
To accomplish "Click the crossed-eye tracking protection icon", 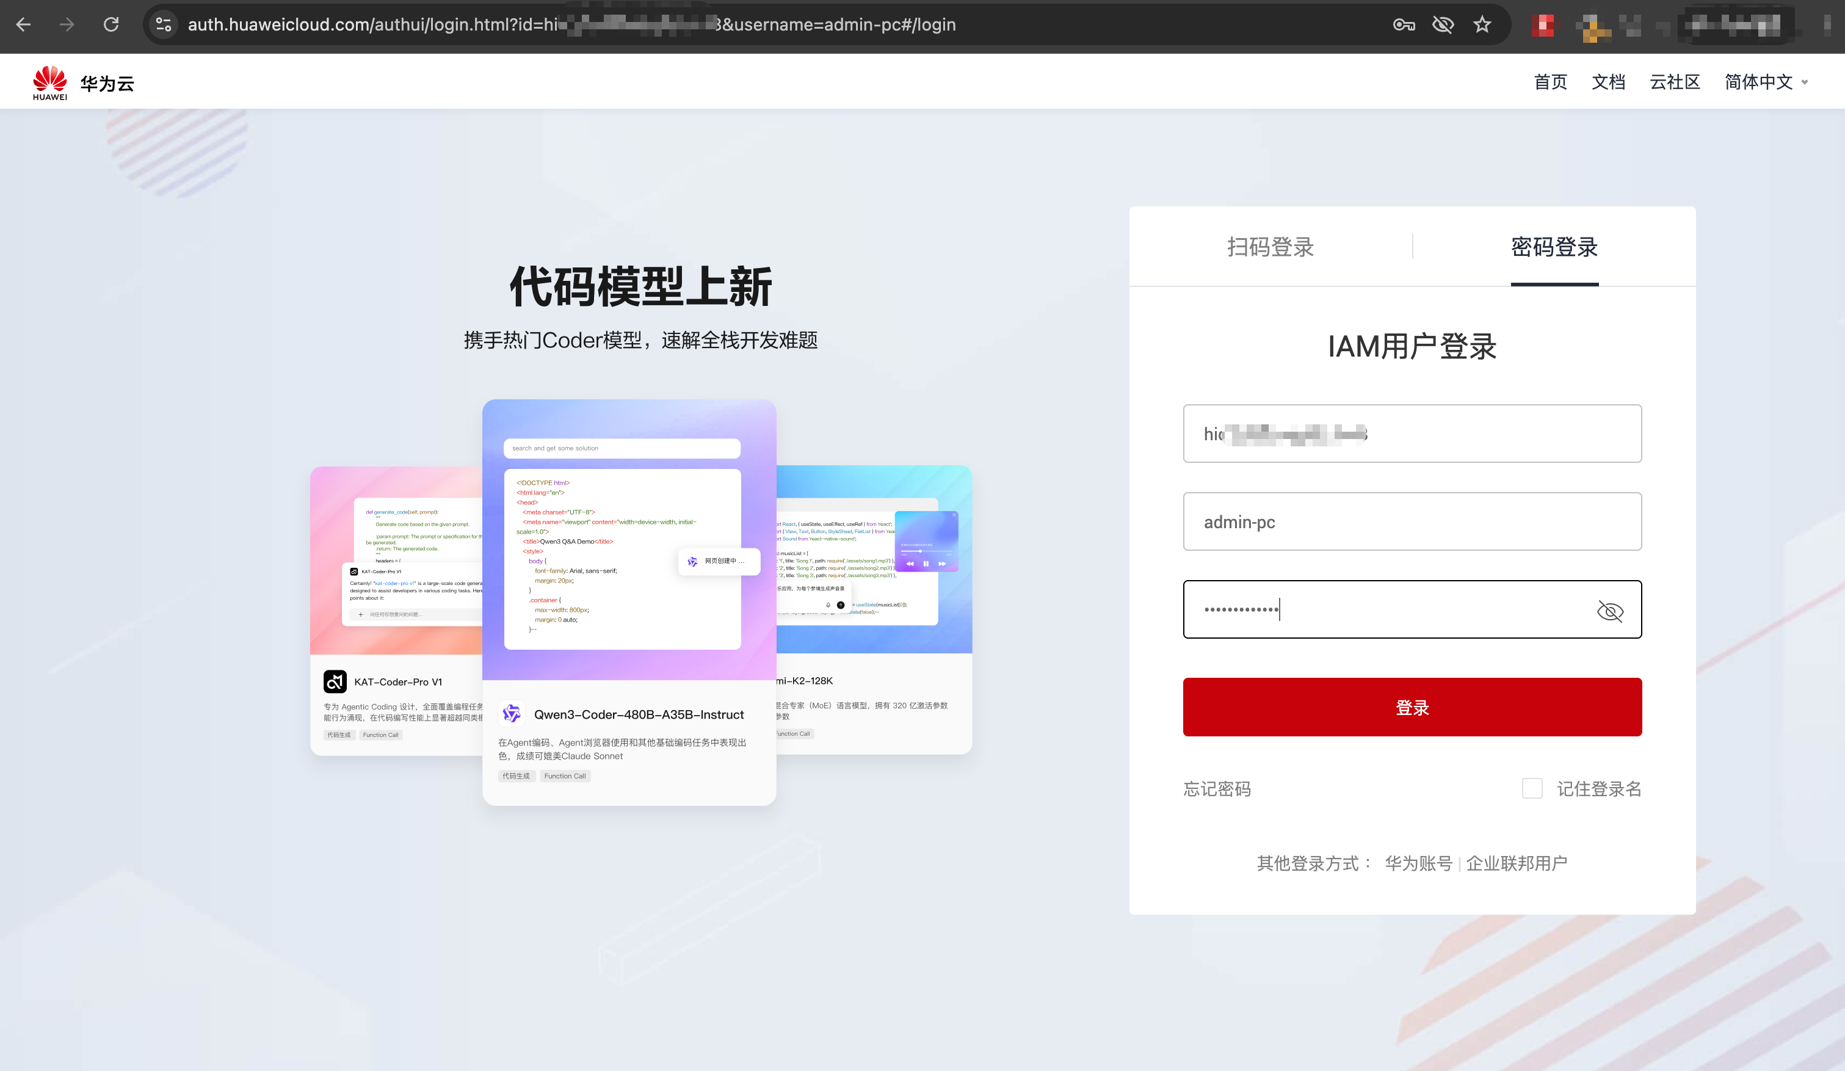I will pyautogui.click(x=1442, y=24).
